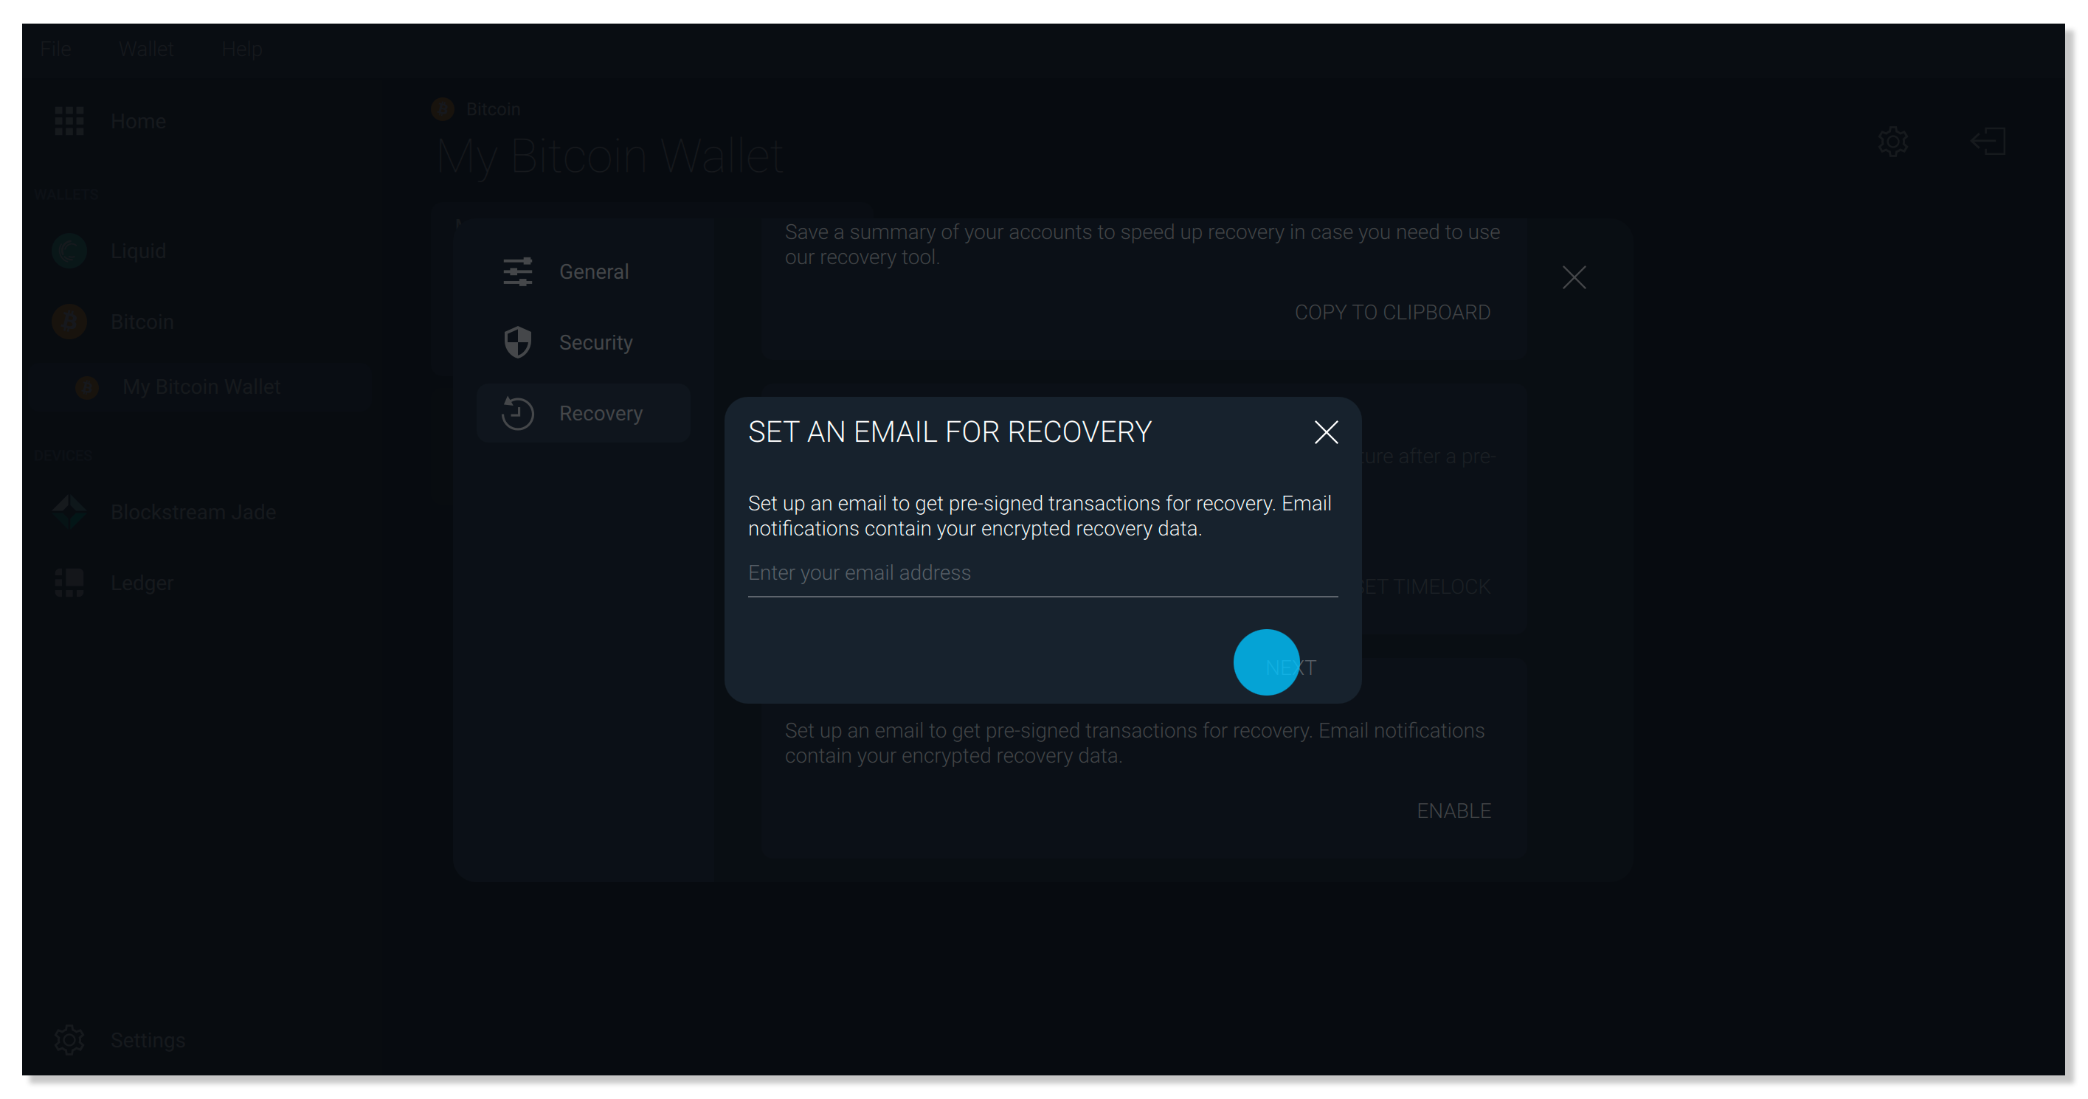Viewport: 2088px width, 1099px height.
Task: Click the Home grid icon
Action: pos(69,121)
